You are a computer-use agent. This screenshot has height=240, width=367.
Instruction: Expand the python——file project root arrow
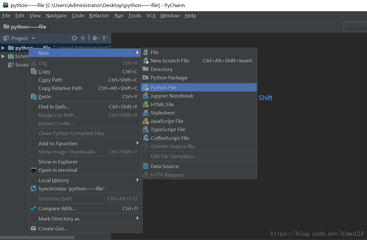click(3, 48)
